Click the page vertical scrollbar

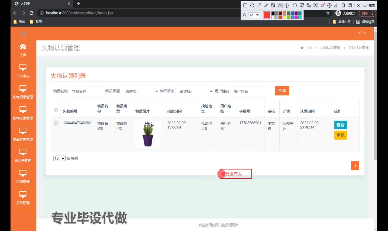point(375,95)
